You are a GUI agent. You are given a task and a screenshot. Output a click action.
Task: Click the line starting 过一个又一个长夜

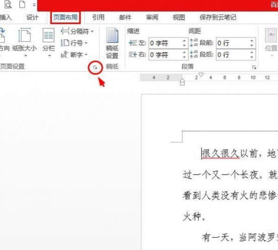pyautogui.click(x=230, y=175)
